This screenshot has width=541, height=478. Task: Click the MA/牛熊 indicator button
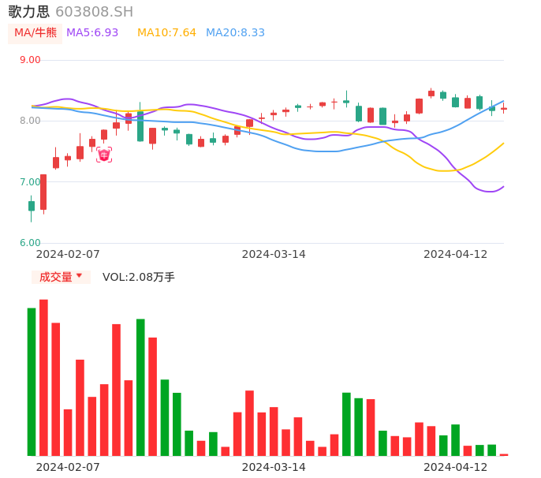click(35, 33)
